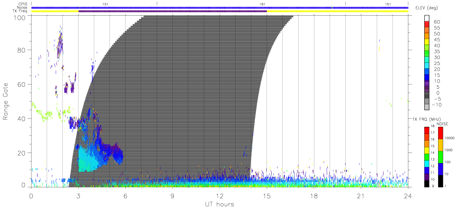
Task: Click the elevation legend label '45'
Action: click(x=436, y=39)
